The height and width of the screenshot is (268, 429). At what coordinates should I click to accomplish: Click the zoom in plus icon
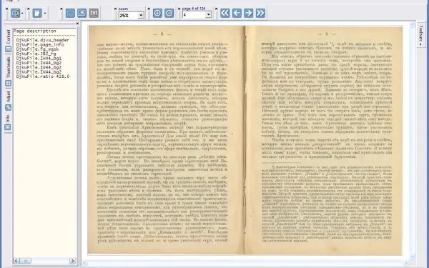point(157,13)
